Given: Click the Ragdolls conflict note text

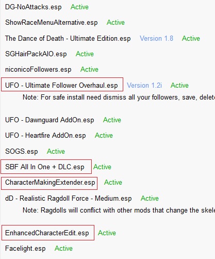Looking at the screenshot, I should pyautogui.click(x=119, y=211).
